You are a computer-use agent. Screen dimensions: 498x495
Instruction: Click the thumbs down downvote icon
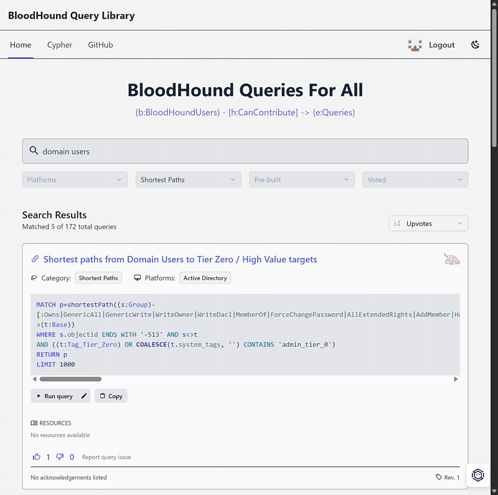[60, 457]
